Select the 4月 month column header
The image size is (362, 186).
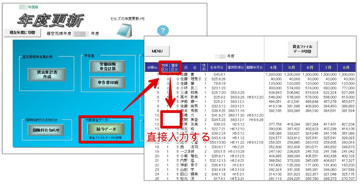point(273,68)
